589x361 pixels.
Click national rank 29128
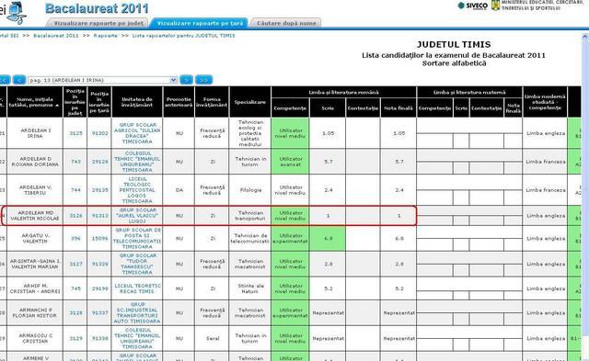point(100,162)
